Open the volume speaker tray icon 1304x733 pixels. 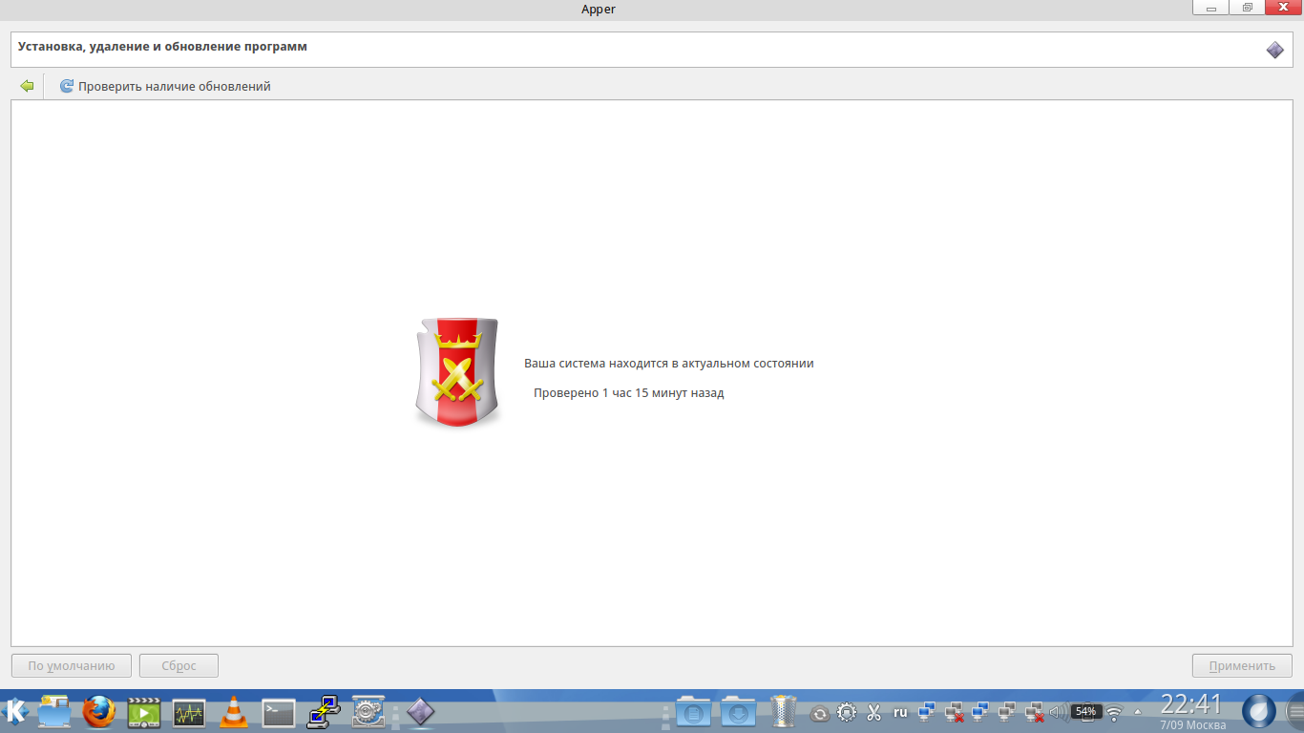point(1058,712)
